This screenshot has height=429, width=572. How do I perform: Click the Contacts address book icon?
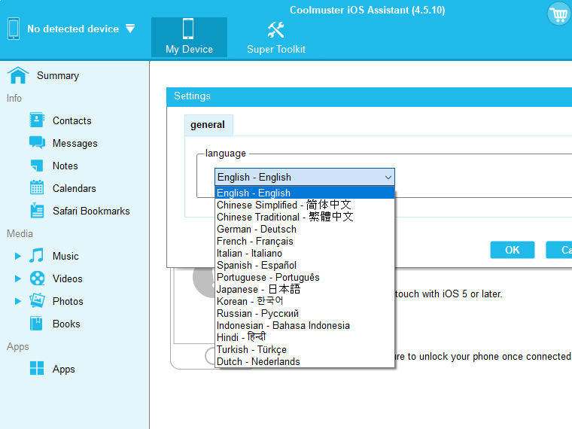click(x=37, y=120)
